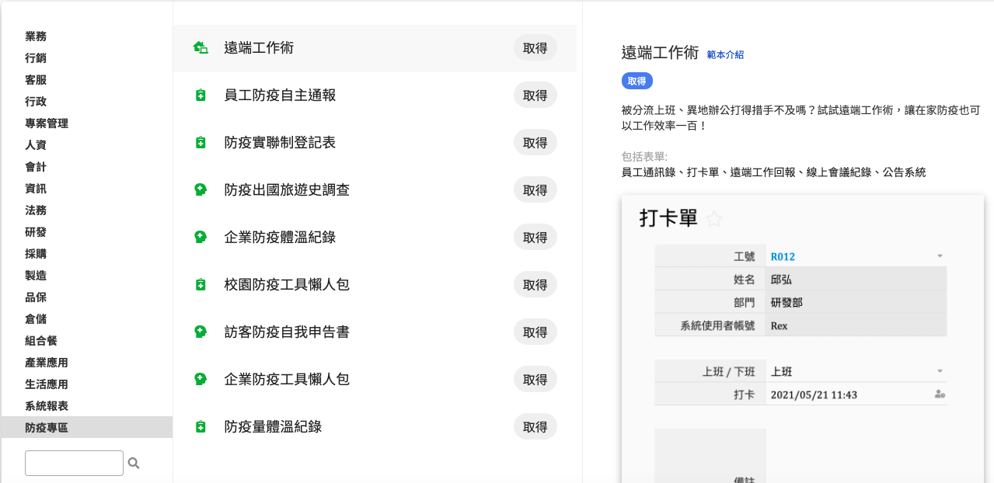The image size is (994, 483).
Task: Select the 人資 category in sidebar
Action: (36, 145)
